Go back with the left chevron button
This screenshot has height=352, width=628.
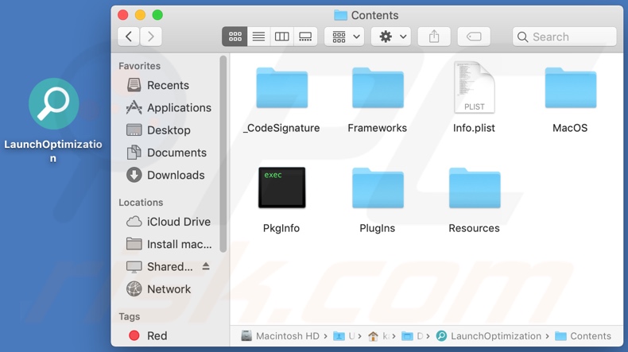tap(128, 37)
